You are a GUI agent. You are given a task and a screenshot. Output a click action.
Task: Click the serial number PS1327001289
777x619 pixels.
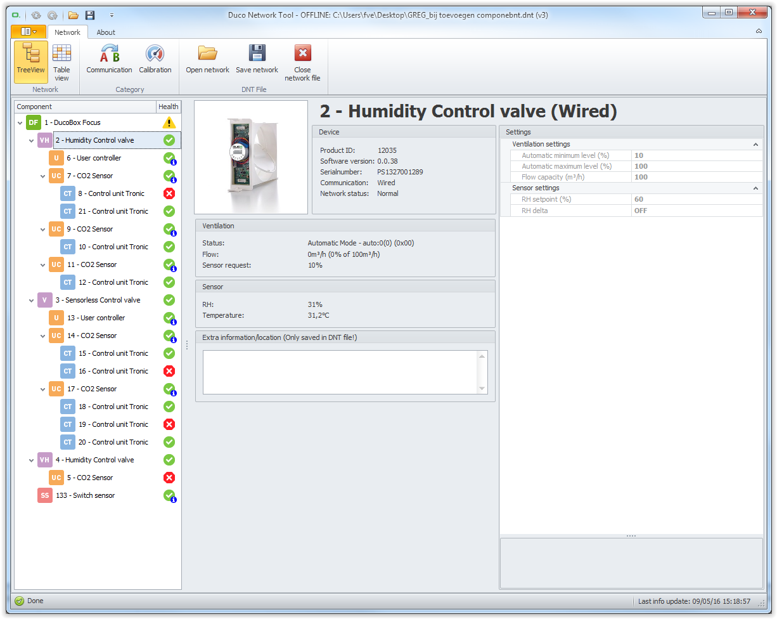[x=400, y=172]
